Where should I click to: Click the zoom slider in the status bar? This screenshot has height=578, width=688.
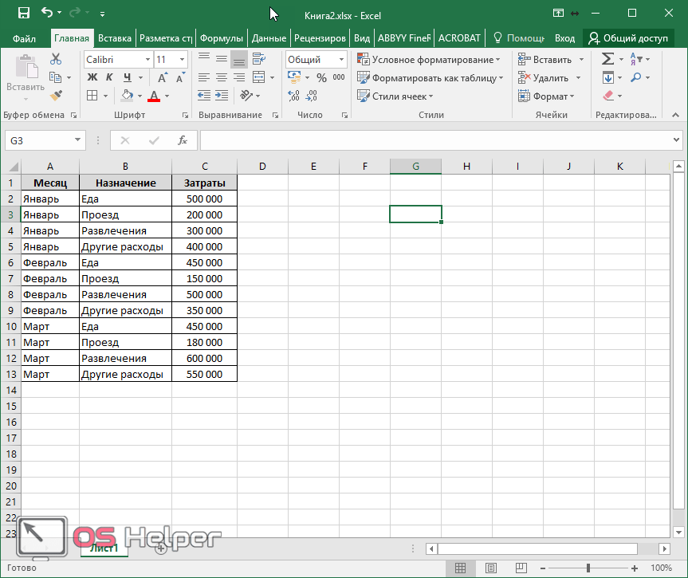588,568
